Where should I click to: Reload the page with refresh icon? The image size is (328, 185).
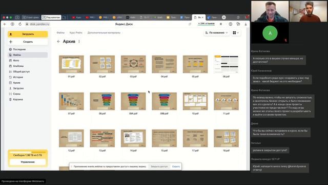point(20,24)
